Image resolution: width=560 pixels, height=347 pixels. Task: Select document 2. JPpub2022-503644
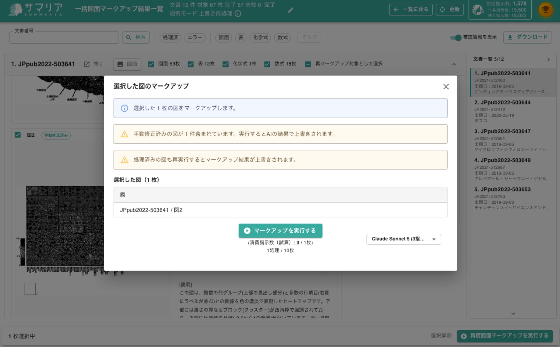click(513, 111)
